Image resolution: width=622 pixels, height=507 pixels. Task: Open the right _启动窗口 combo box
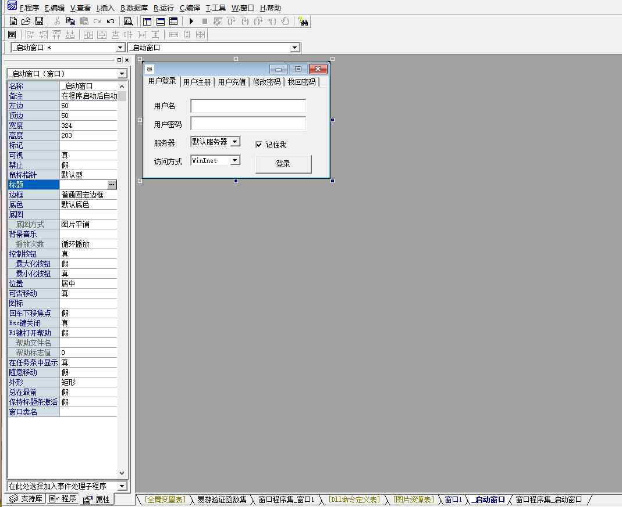(294, 48)
